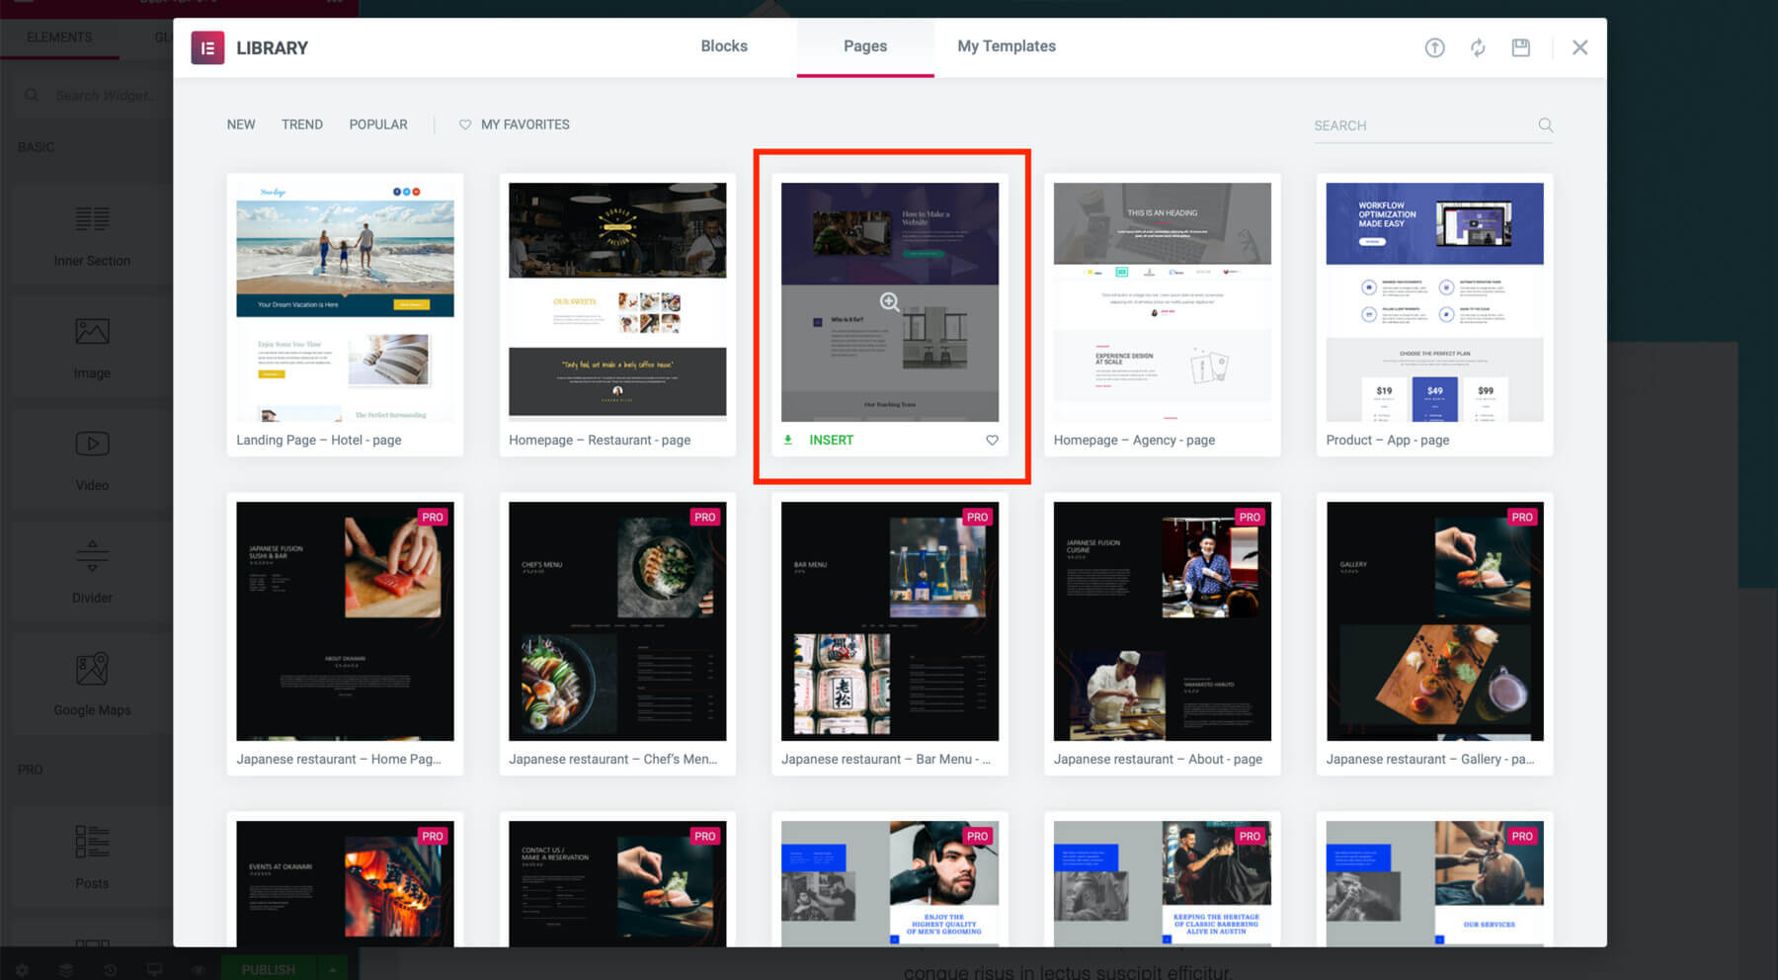
Task: Select Video widget in background panel
Action: [92, 460]
